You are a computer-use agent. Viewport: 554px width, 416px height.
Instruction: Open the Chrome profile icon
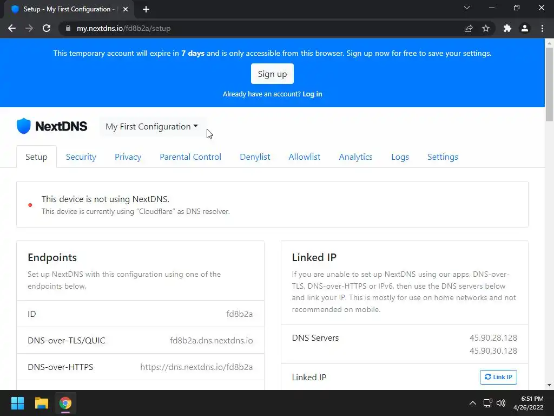525,28
